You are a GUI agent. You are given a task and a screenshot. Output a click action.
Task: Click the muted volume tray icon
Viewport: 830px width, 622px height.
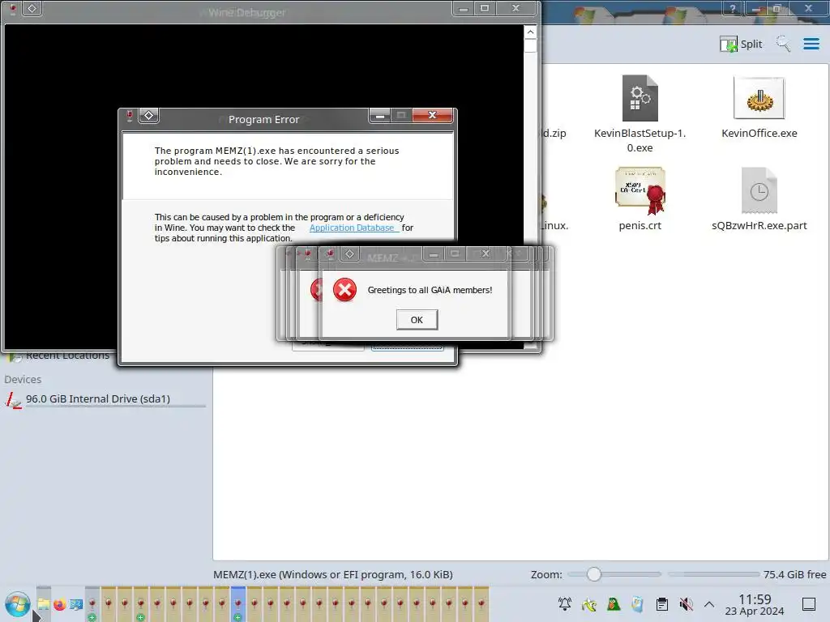686,604
